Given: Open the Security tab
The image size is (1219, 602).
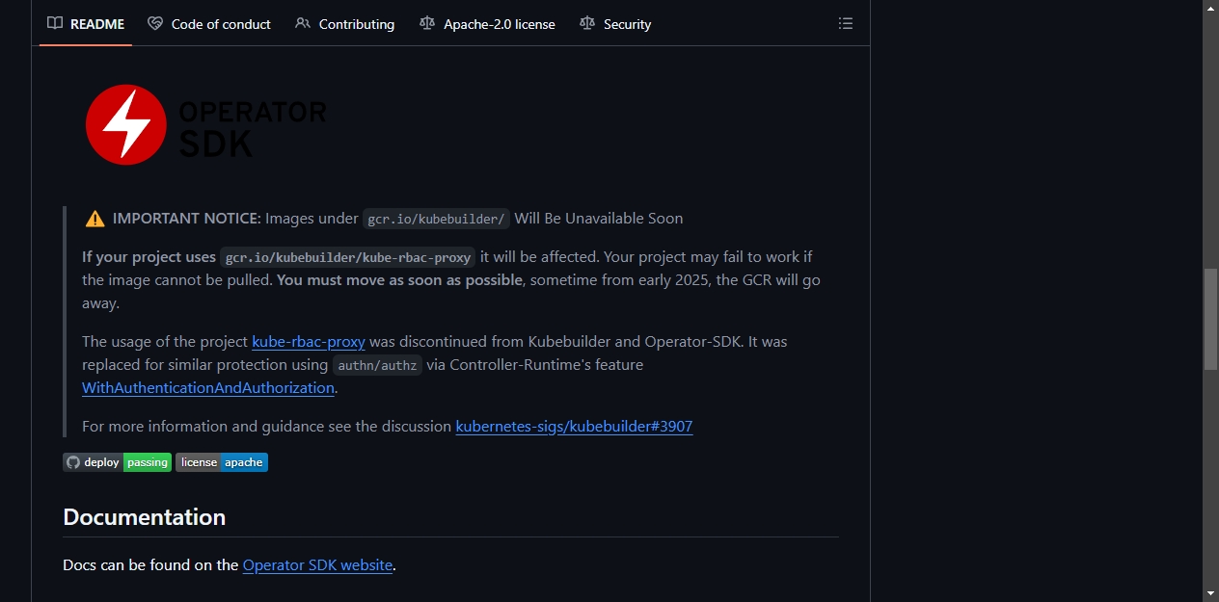Looking at the screenshot, I should pyautogui.click(x=615, y=24).
